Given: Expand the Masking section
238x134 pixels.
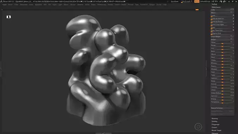Looking at the screenshot, I should pos(215,118).
